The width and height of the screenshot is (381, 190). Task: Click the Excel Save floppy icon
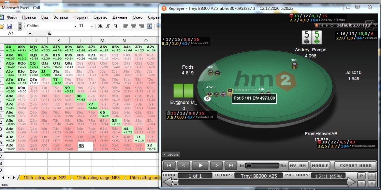(9, 26)
